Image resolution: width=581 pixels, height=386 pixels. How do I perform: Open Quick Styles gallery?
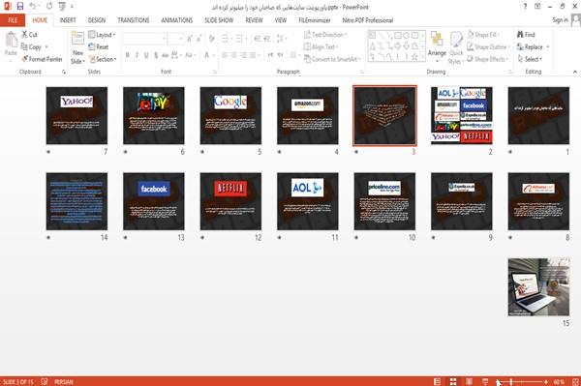(x=456, y=48)
